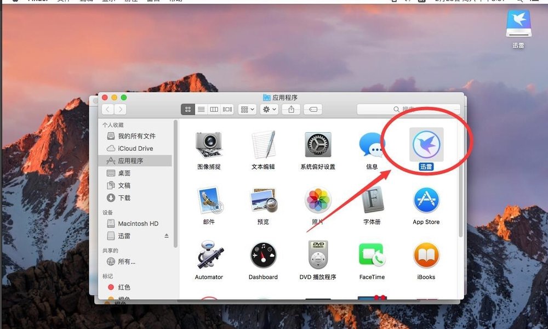Open the Dashboard app

[x=263, y=256]
